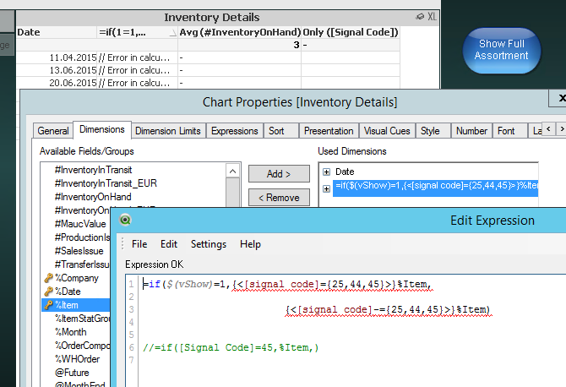Open the Visual Cues tab
566x387 pixels.
[387, 131]
